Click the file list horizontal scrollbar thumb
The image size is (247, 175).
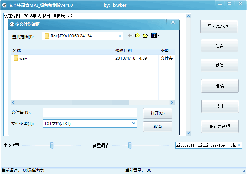(72, 103)
